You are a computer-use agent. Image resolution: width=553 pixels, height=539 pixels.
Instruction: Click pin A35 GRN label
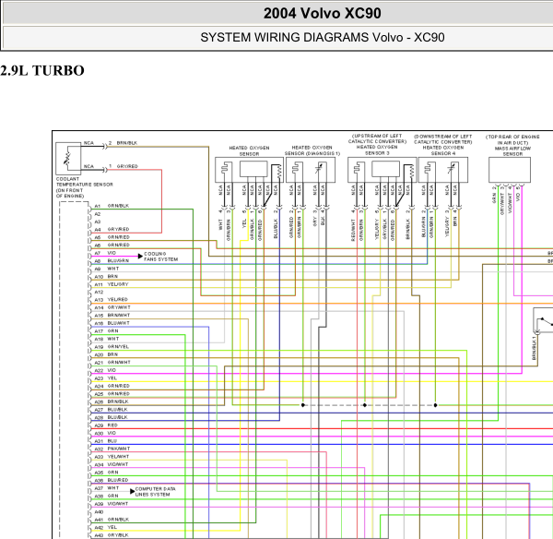pos(106,473)
